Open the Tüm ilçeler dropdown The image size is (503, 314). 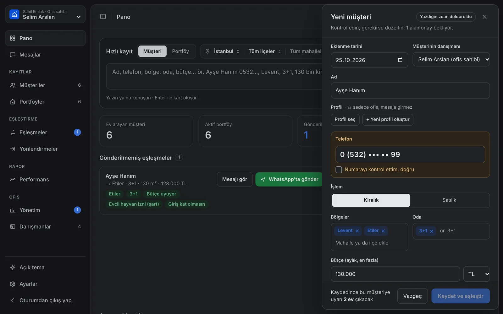tap(264, 51)
